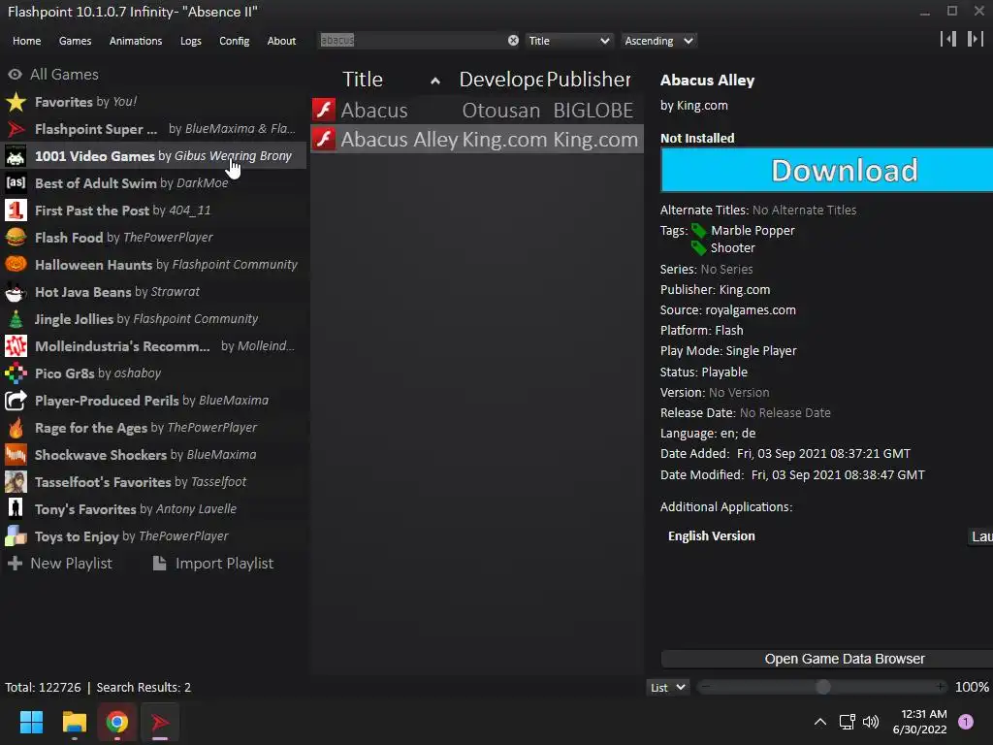Screen dimensions: 993x745
Task: Select the Abacus game row
Action: pos(477,110)
